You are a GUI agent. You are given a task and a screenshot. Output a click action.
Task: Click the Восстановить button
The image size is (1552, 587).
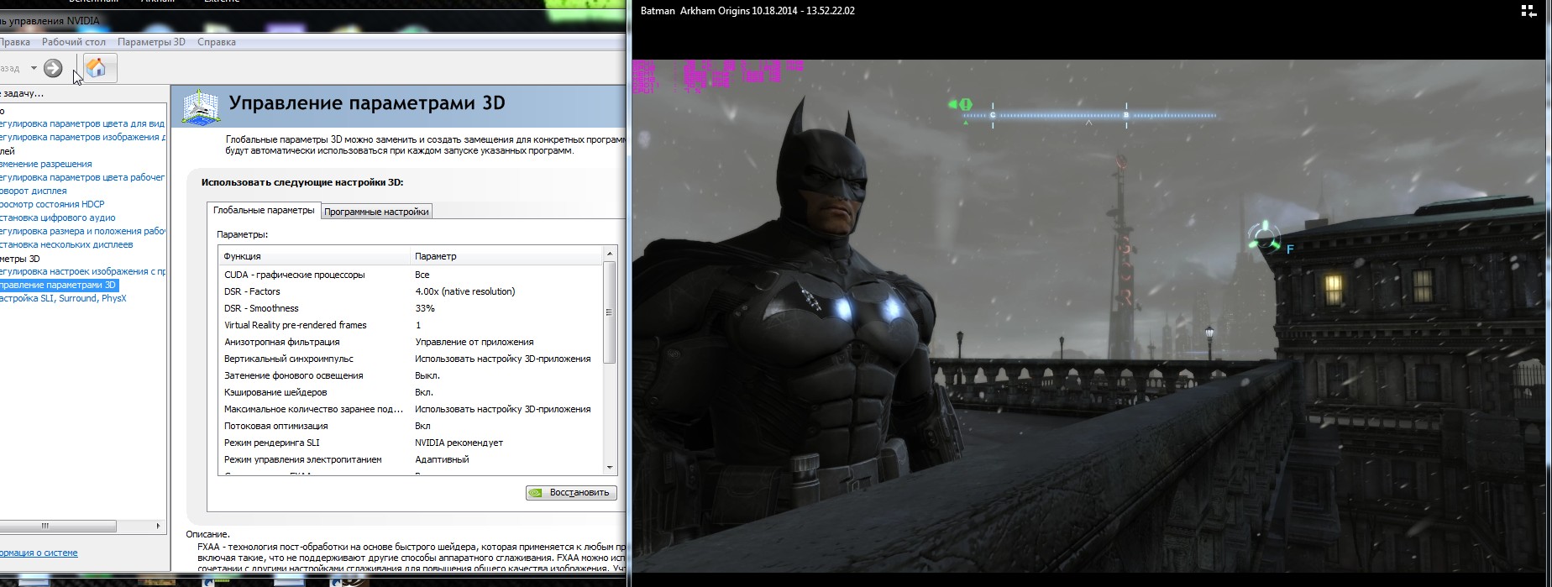coord(571,493)
